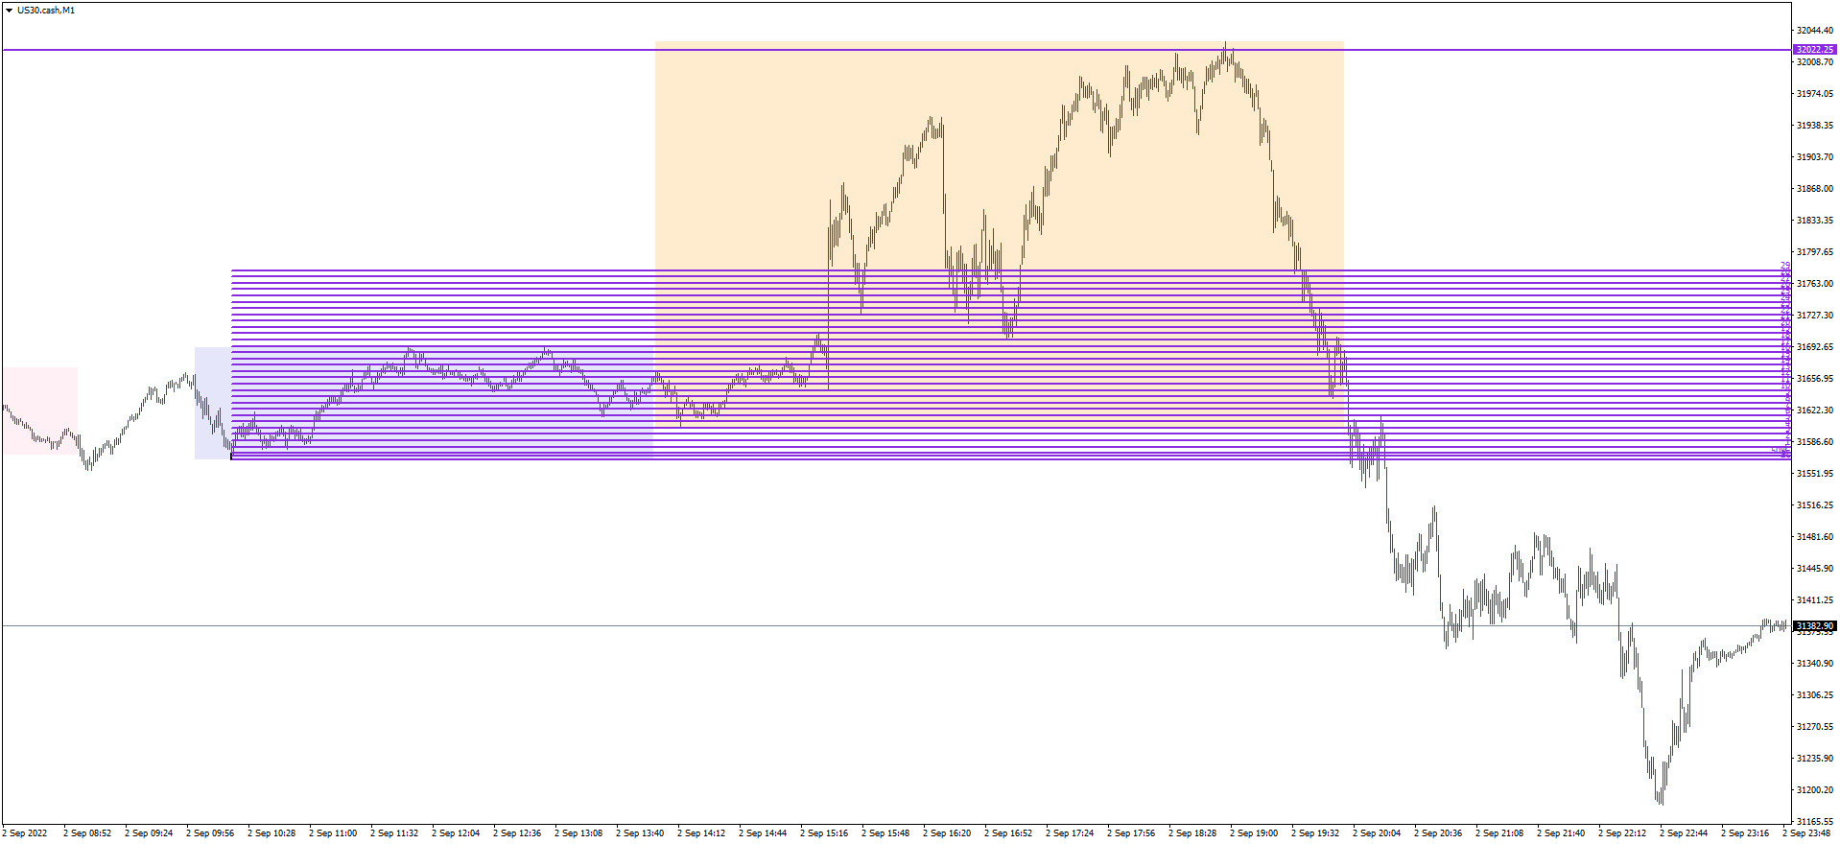Click the 31903.70 price axis label

[x=1814, y=157]
